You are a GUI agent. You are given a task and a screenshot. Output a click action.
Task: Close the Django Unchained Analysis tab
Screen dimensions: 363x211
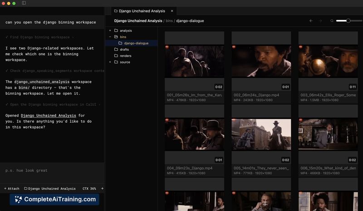click(x=172, y=10)
